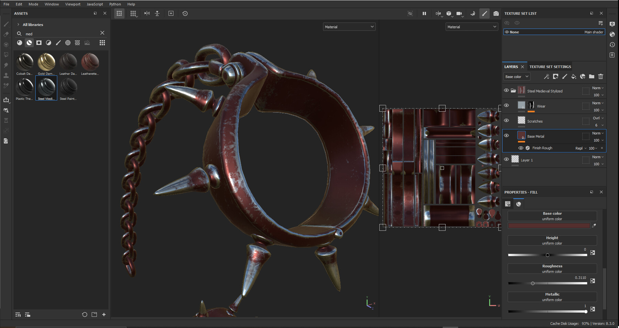Toggle visibility of Wear layer
The image size is (619, 328).
tap(506, 105)
